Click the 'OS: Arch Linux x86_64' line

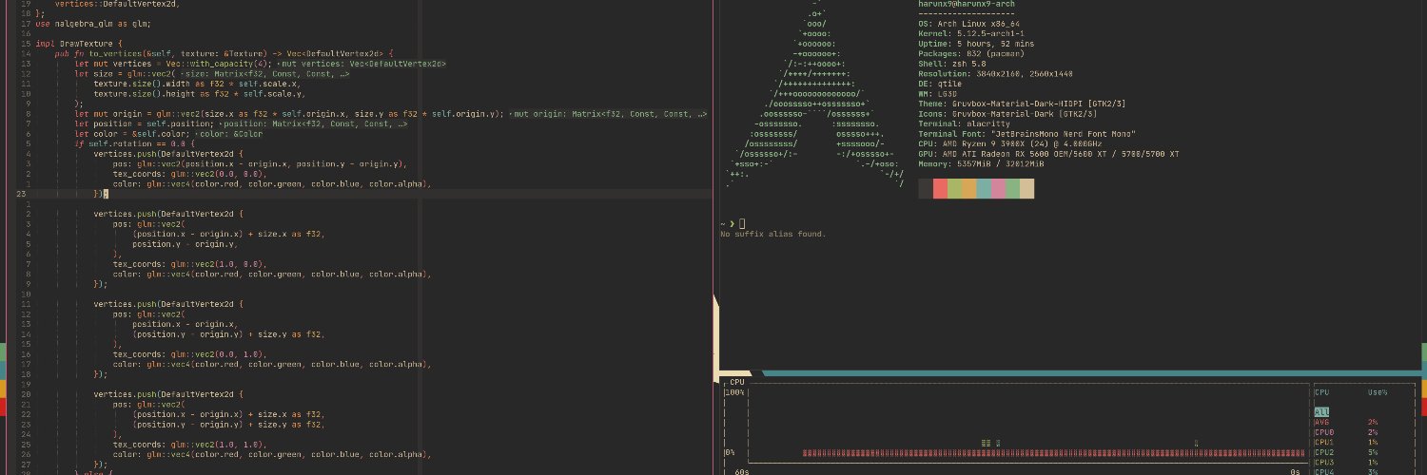pyautogui.click(x=968, y=24)
